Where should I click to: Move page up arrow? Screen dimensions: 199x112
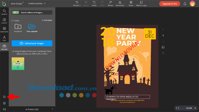[163, 30]
